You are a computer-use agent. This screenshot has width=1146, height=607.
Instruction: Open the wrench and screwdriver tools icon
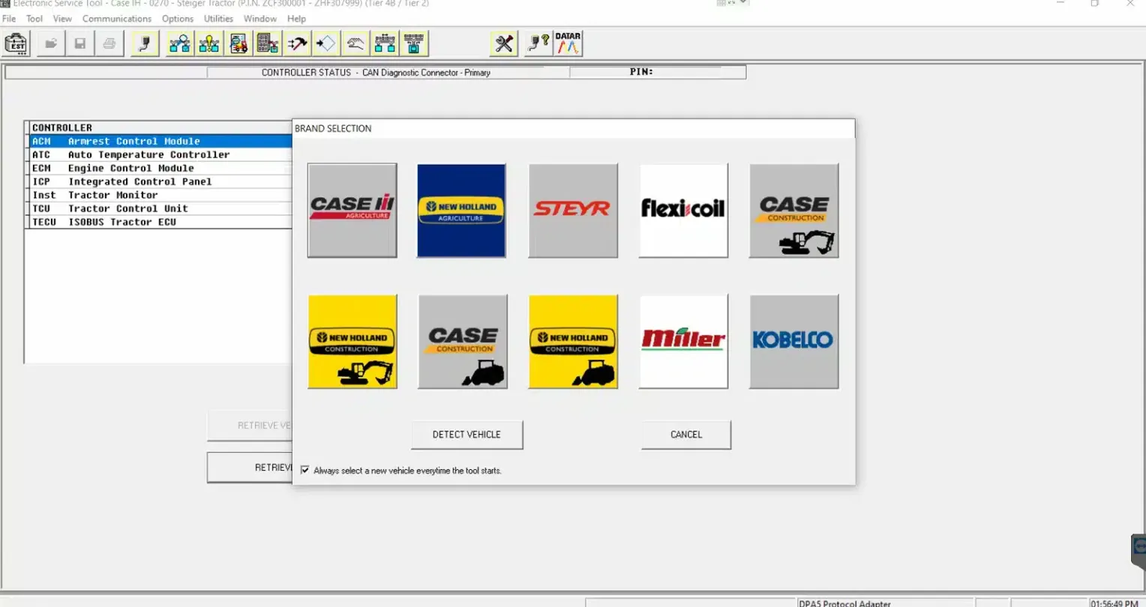click(x=504, y=44)
